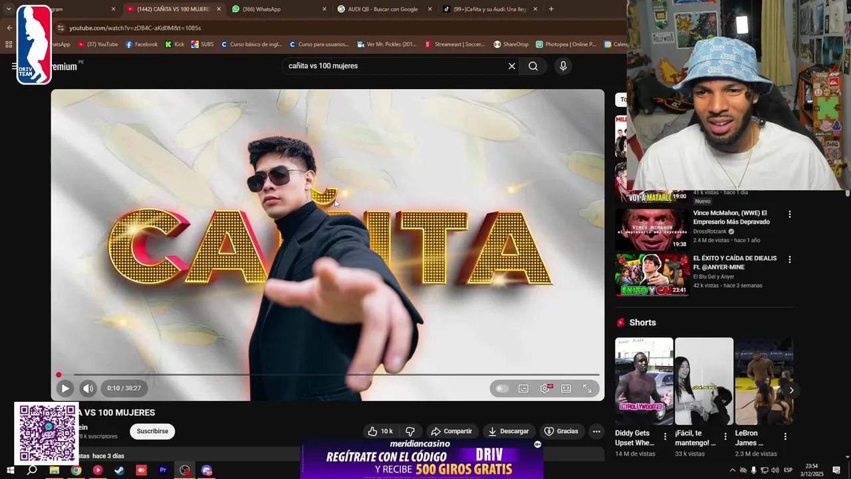The image size is (851, 479).
Task: Close the WhatsApp browser tab
Action: (x=324, y=9)
